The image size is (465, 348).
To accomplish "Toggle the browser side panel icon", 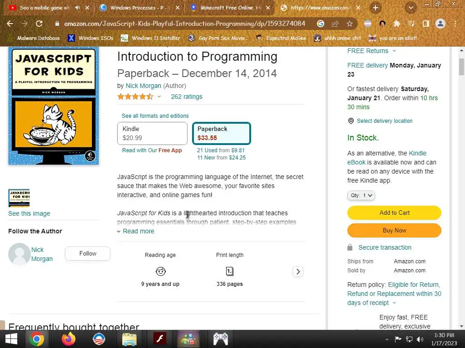I will pyautogui.click(x=425, y=24).
